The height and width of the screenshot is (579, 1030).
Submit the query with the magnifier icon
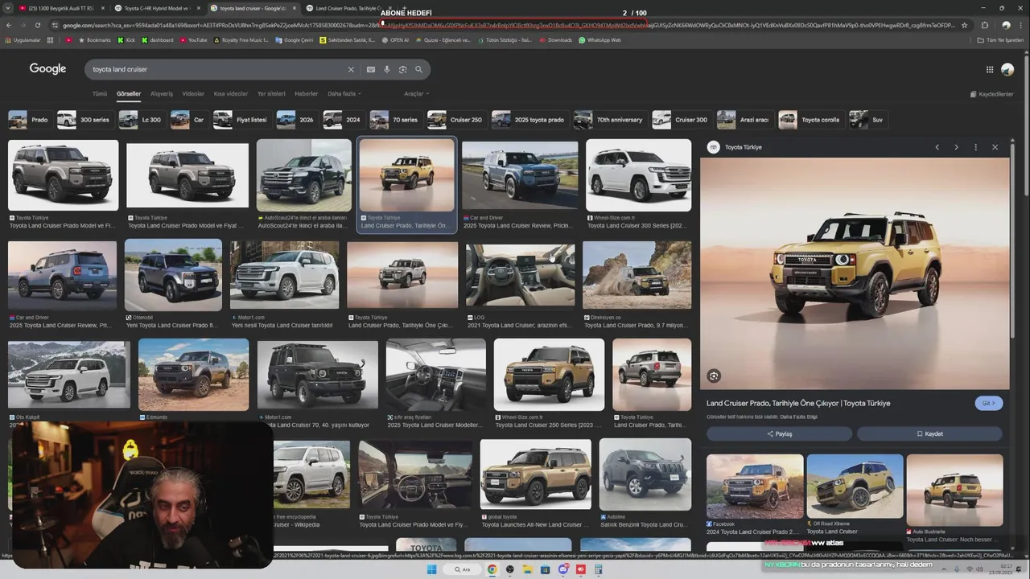coord(418,69)
